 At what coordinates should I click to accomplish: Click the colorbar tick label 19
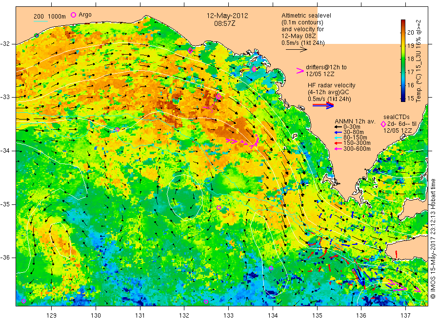coord(410,46)
